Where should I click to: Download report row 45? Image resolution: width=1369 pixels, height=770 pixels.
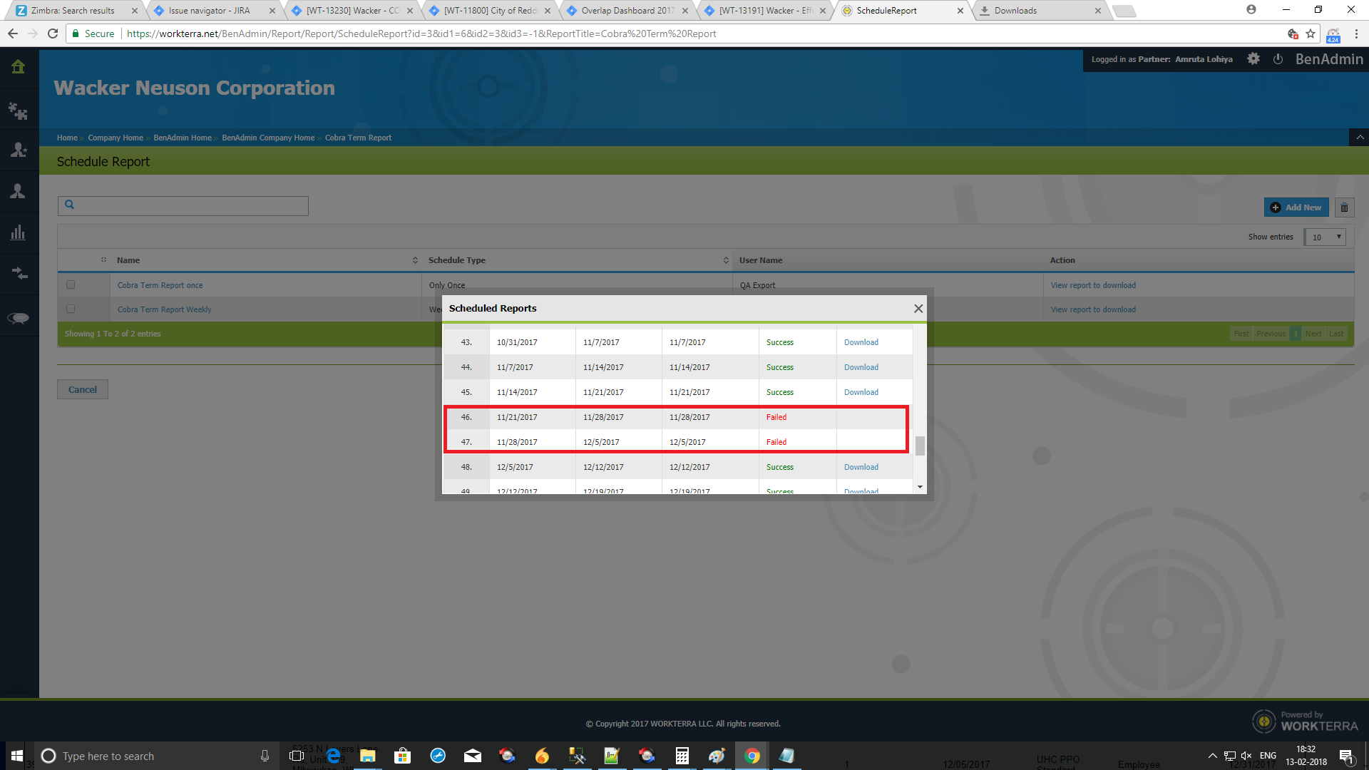coord(861,392)
